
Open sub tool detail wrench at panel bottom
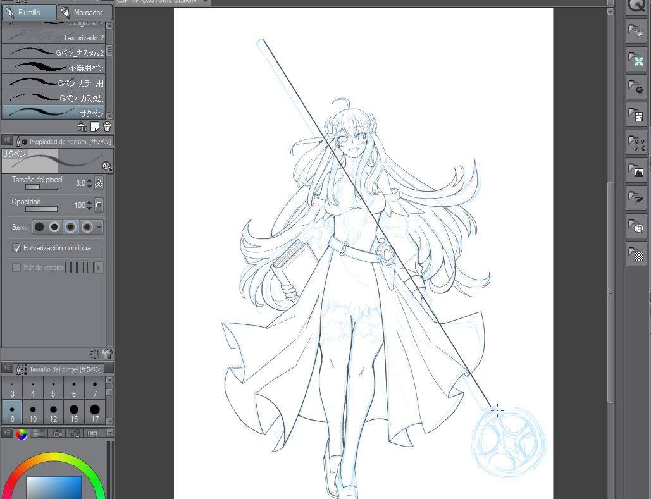(108, 354)
